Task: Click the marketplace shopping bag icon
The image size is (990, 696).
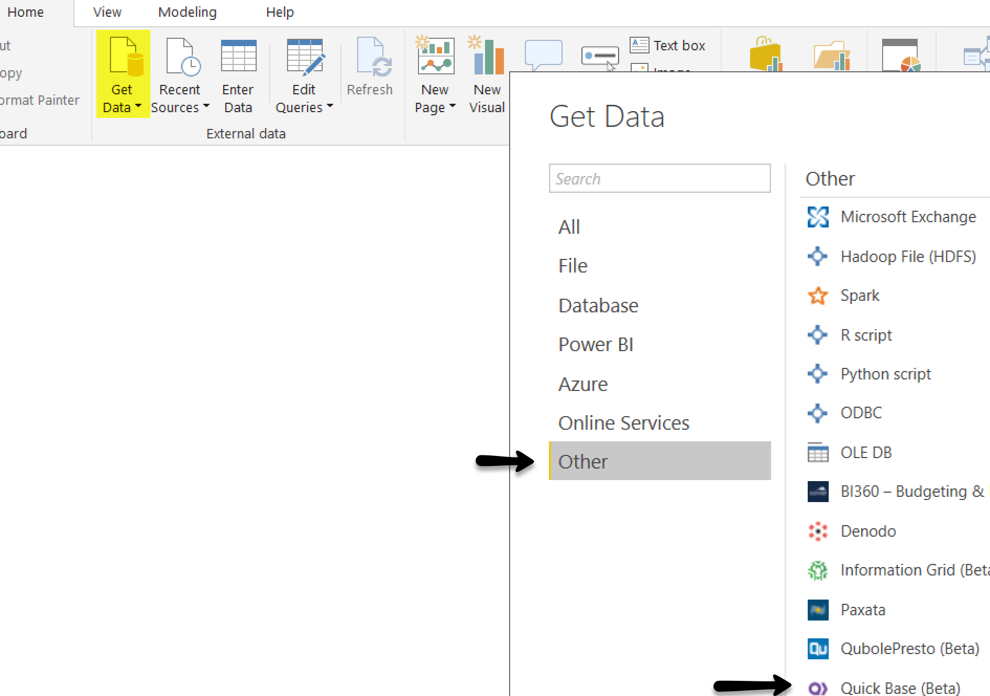Action: coord(766,54)
